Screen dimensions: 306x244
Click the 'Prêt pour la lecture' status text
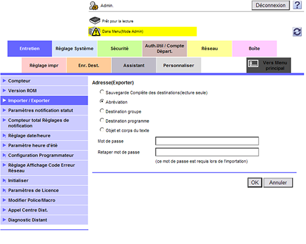pyautogui.click(x=118, y=21)
